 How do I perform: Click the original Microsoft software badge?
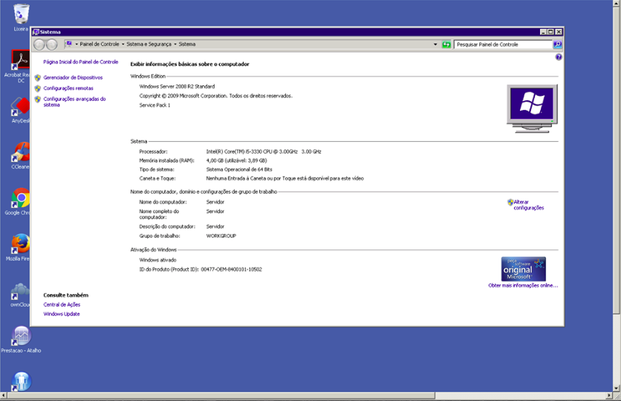524,269
